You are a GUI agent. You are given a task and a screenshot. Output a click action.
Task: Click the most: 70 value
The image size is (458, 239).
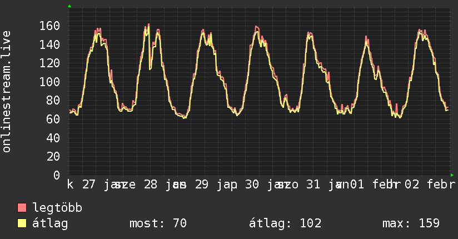(x=158, y=223)
